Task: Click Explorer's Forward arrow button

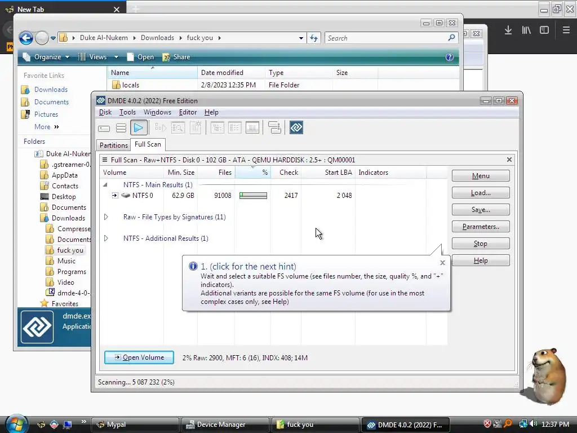Action: point(42,38)
